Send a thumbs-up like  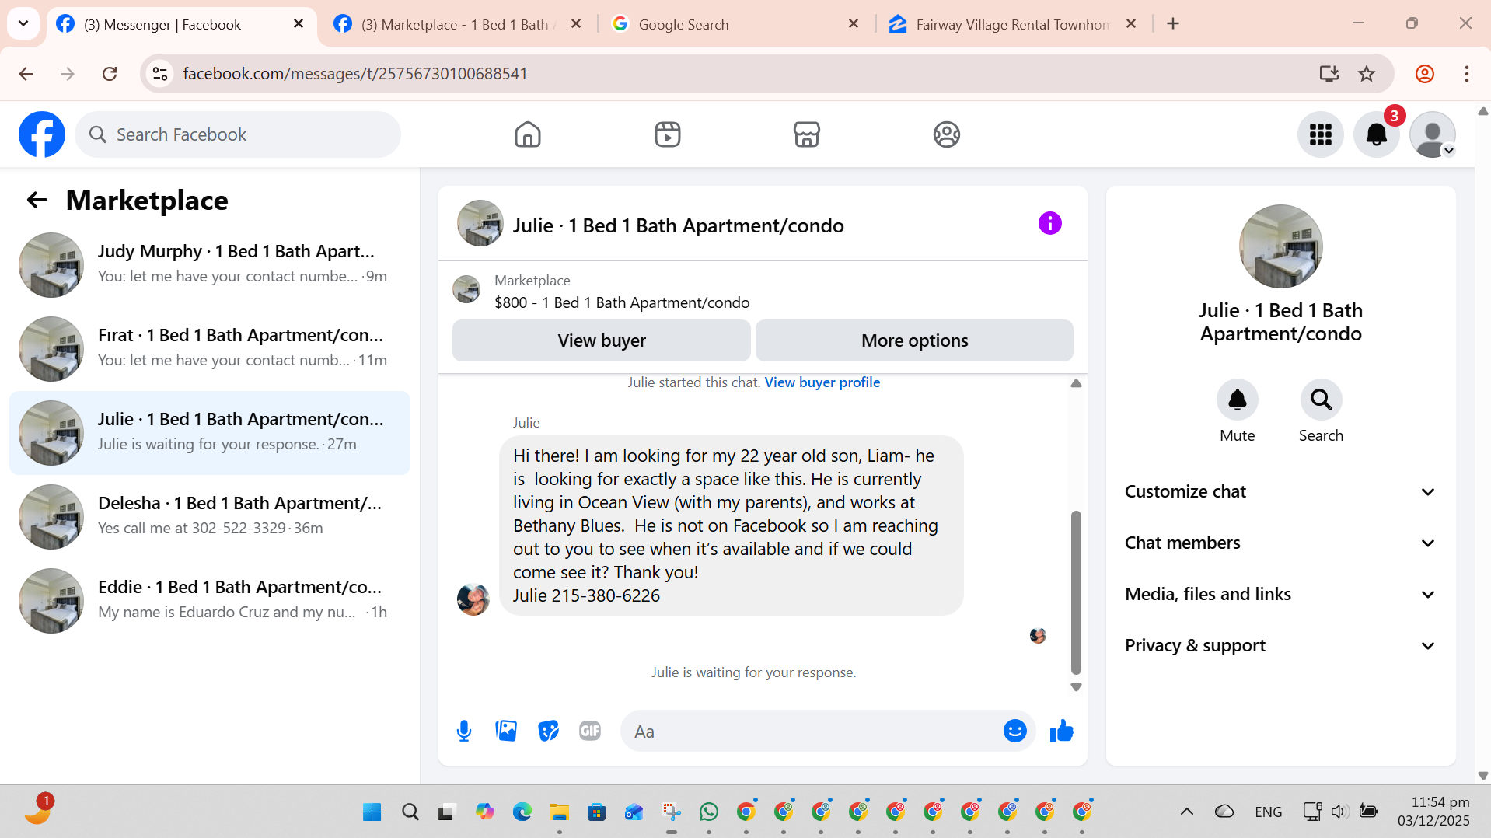pos(1061,731)
